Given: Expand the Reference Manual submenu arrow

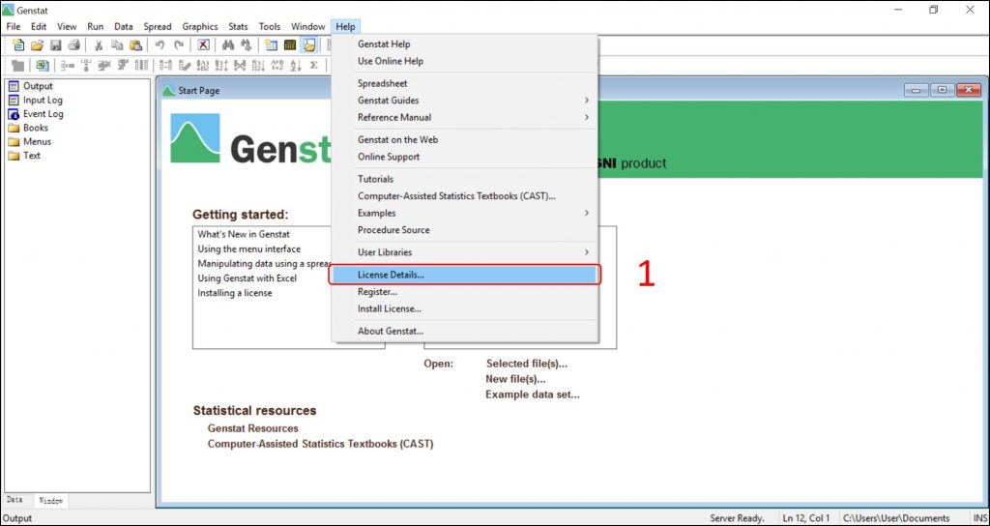Looking at the screenshot, I should (x=587, y=117).
